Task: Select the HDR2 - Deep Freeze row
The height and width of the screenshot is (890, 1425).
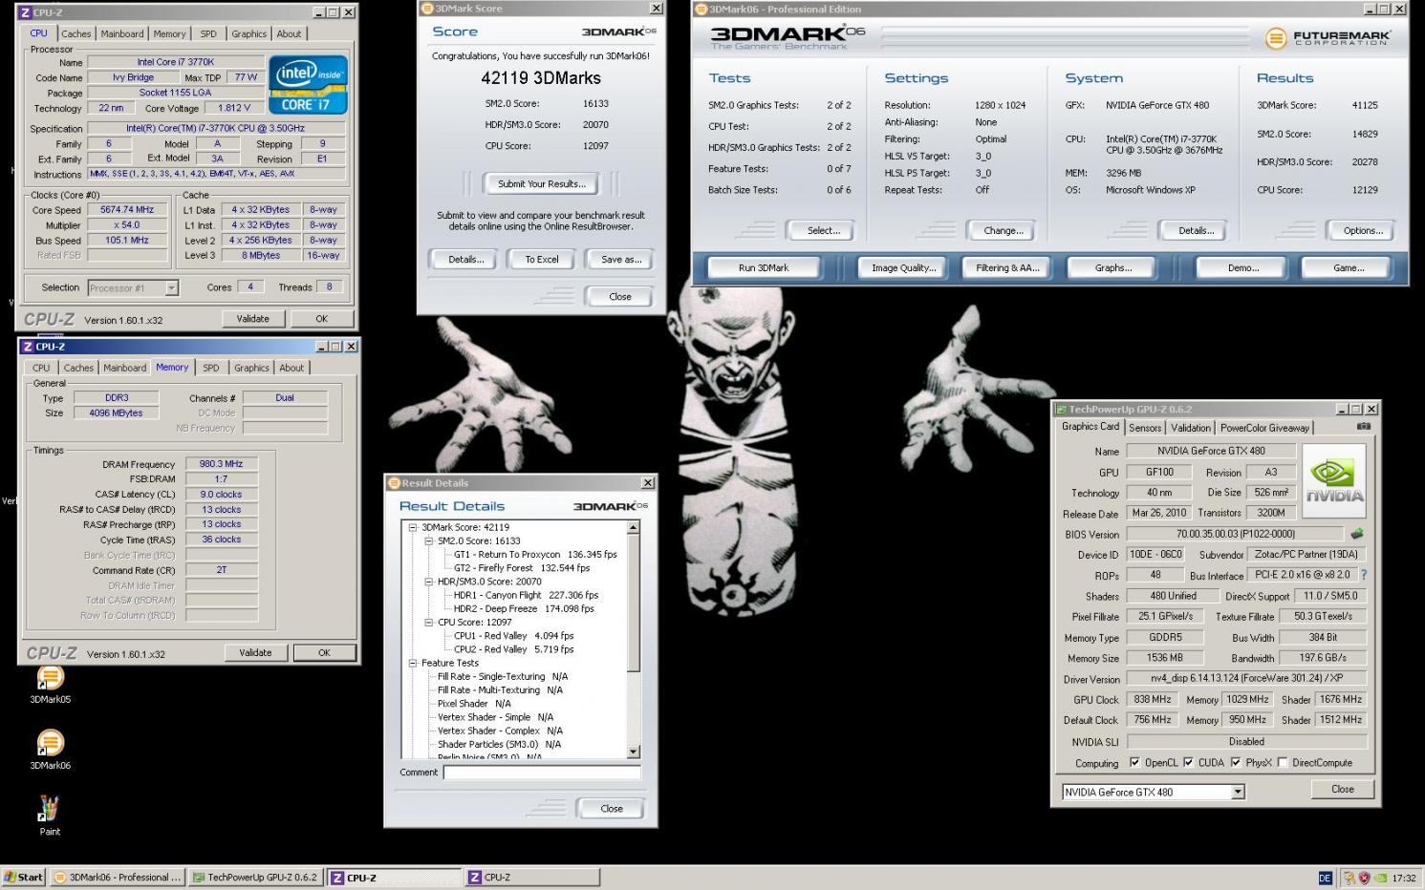Action: point(524,608)
